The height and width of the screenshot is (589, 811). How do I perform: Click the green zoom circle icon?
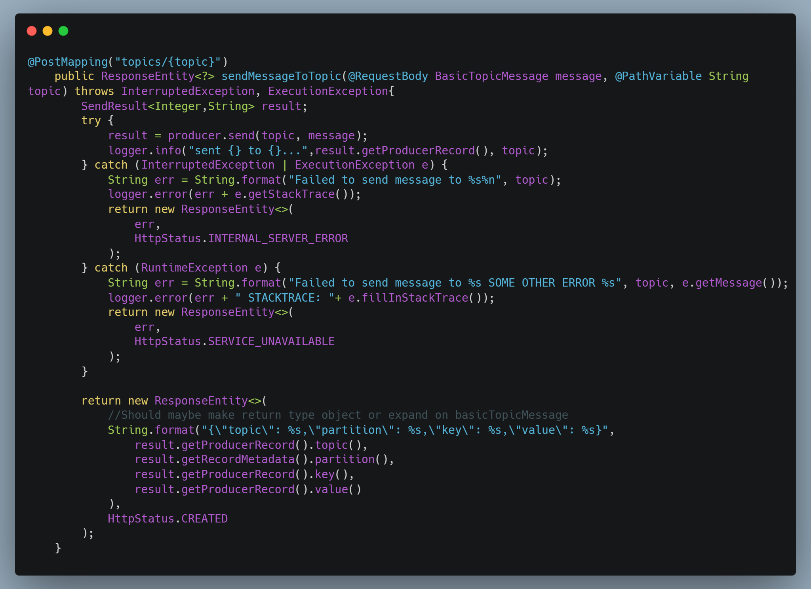(x=63, y=30)
